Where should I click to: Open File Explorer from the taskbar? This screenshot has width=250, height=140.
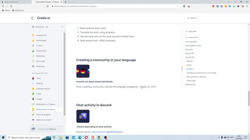pyautogui.click(x=61, y=137)
